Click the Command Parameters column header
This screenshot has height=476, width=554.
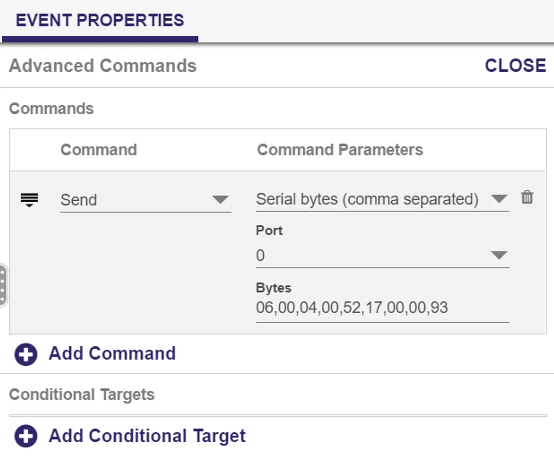[x=340, y=150]
